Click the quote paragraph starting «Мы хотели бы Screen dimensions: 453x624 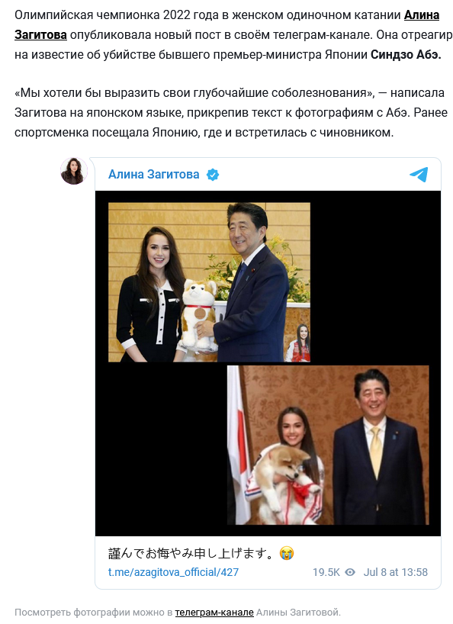[230, 113]
